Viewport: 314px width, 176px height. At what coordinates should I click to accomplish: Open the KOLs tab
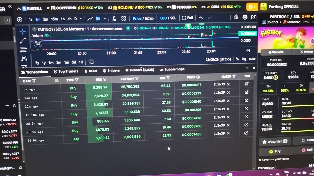tap(91, 71)
